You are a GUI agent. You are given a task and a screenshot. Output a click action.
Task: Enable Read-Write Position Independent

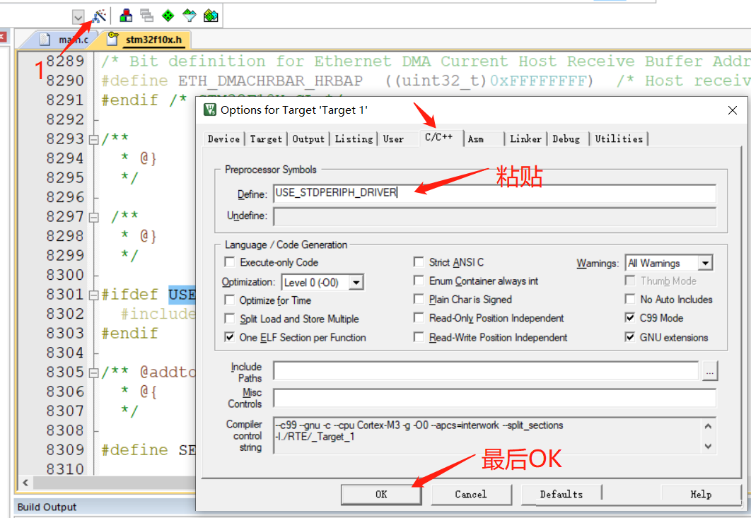[419, 337]
